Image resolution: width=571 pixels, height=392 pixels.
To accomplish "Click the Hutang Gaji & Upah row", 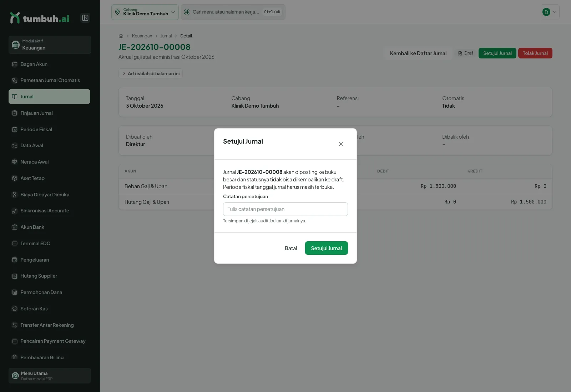I will click(335, 202).
